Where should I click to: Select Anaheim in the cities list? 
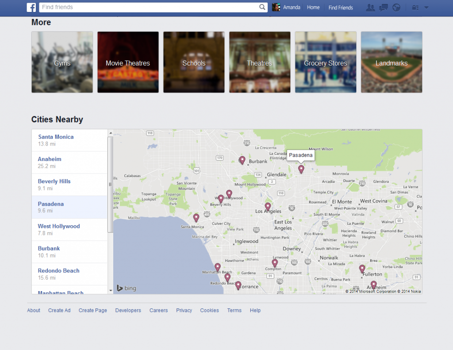click(x=69, y=162)
